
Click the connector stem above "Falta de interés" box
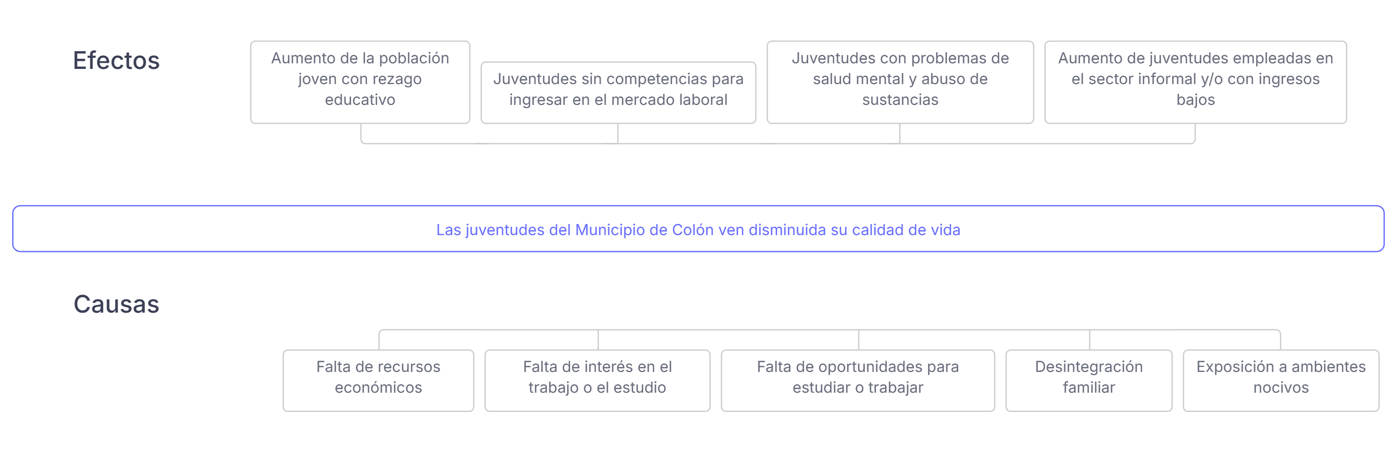point(598,339)
